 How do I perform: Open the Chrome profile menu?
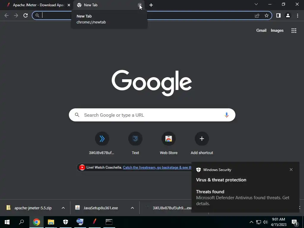pos(288,15)
